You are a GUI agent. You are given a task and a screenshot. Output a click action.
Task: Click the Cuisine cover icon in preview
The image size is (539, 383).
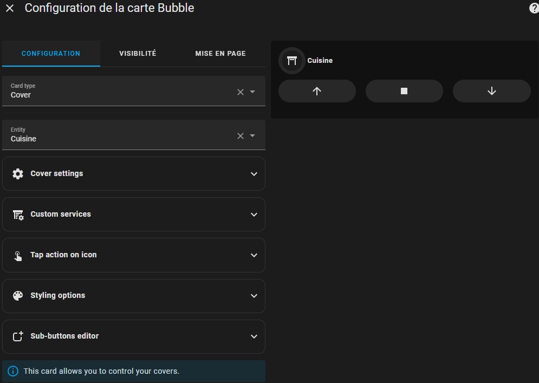click(292, 61)
